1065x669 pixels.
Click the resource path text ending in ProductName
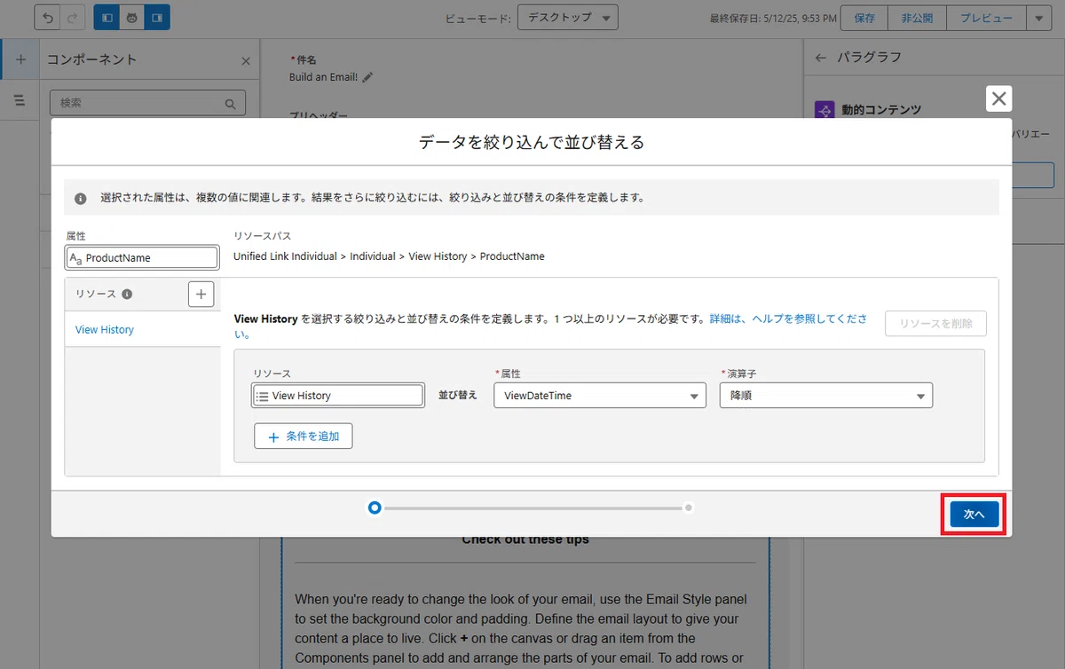click(389, 256)
